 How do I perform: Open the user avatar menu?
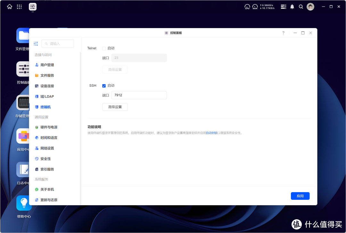click(x=310, y=7)
